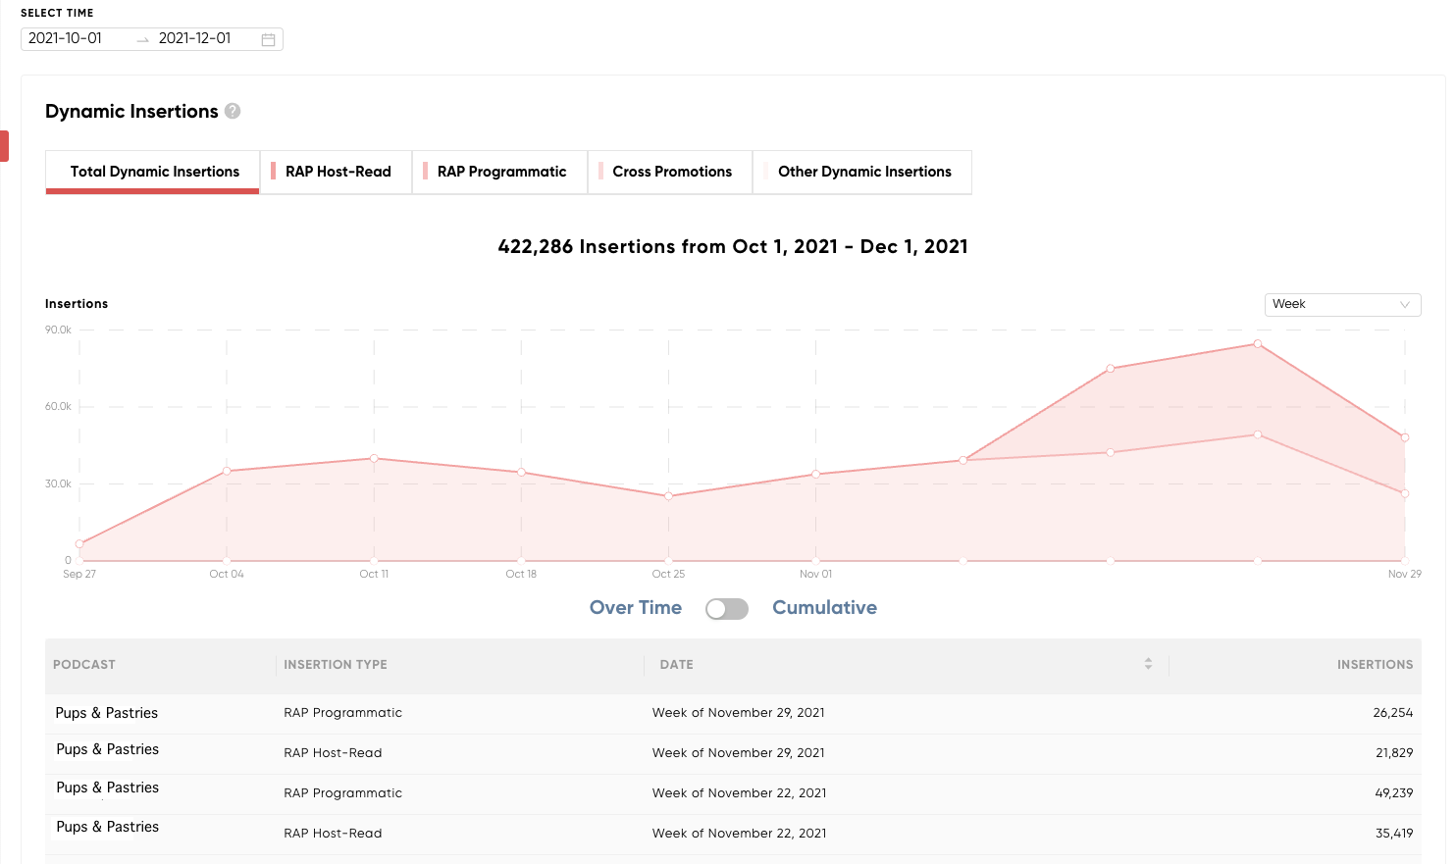The image size is (1456, 864).
Task: Select the RAP Programmatic tab
Action: [x=500, y=172]
